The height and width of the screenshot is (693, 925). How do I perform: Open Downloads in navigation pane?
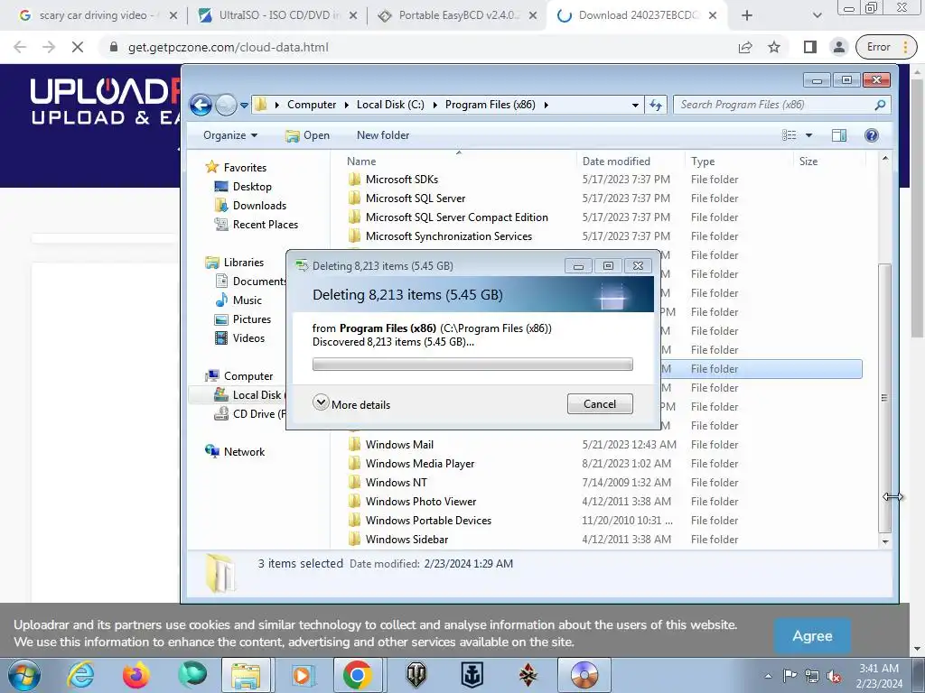[x=259, y=205]
